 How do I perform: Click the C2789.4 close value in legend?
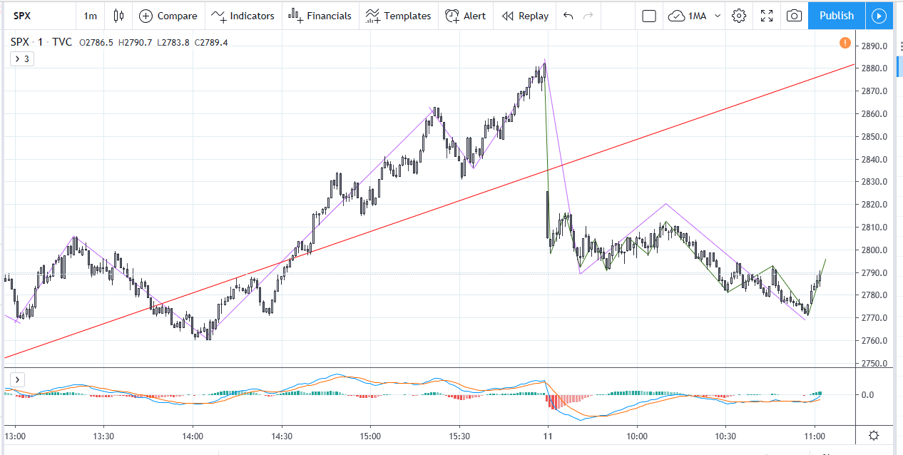tap(210, 43)
